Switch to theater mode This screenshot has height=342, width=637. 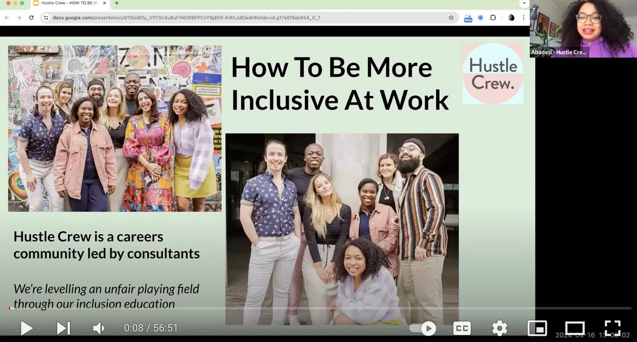[x=575, y=328]
